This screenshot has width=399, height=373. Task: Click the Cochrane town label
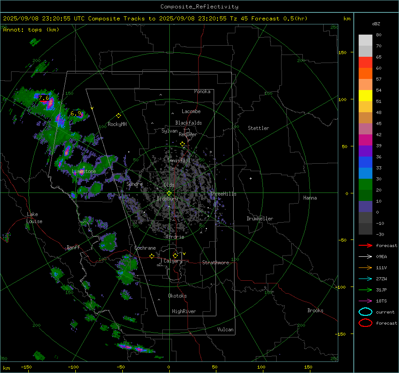[x=145, y=248]
